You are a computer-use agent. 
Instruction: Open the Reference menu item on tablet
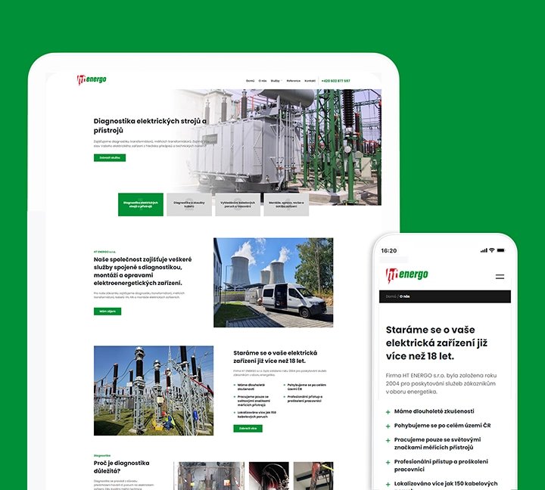(294, 81)
